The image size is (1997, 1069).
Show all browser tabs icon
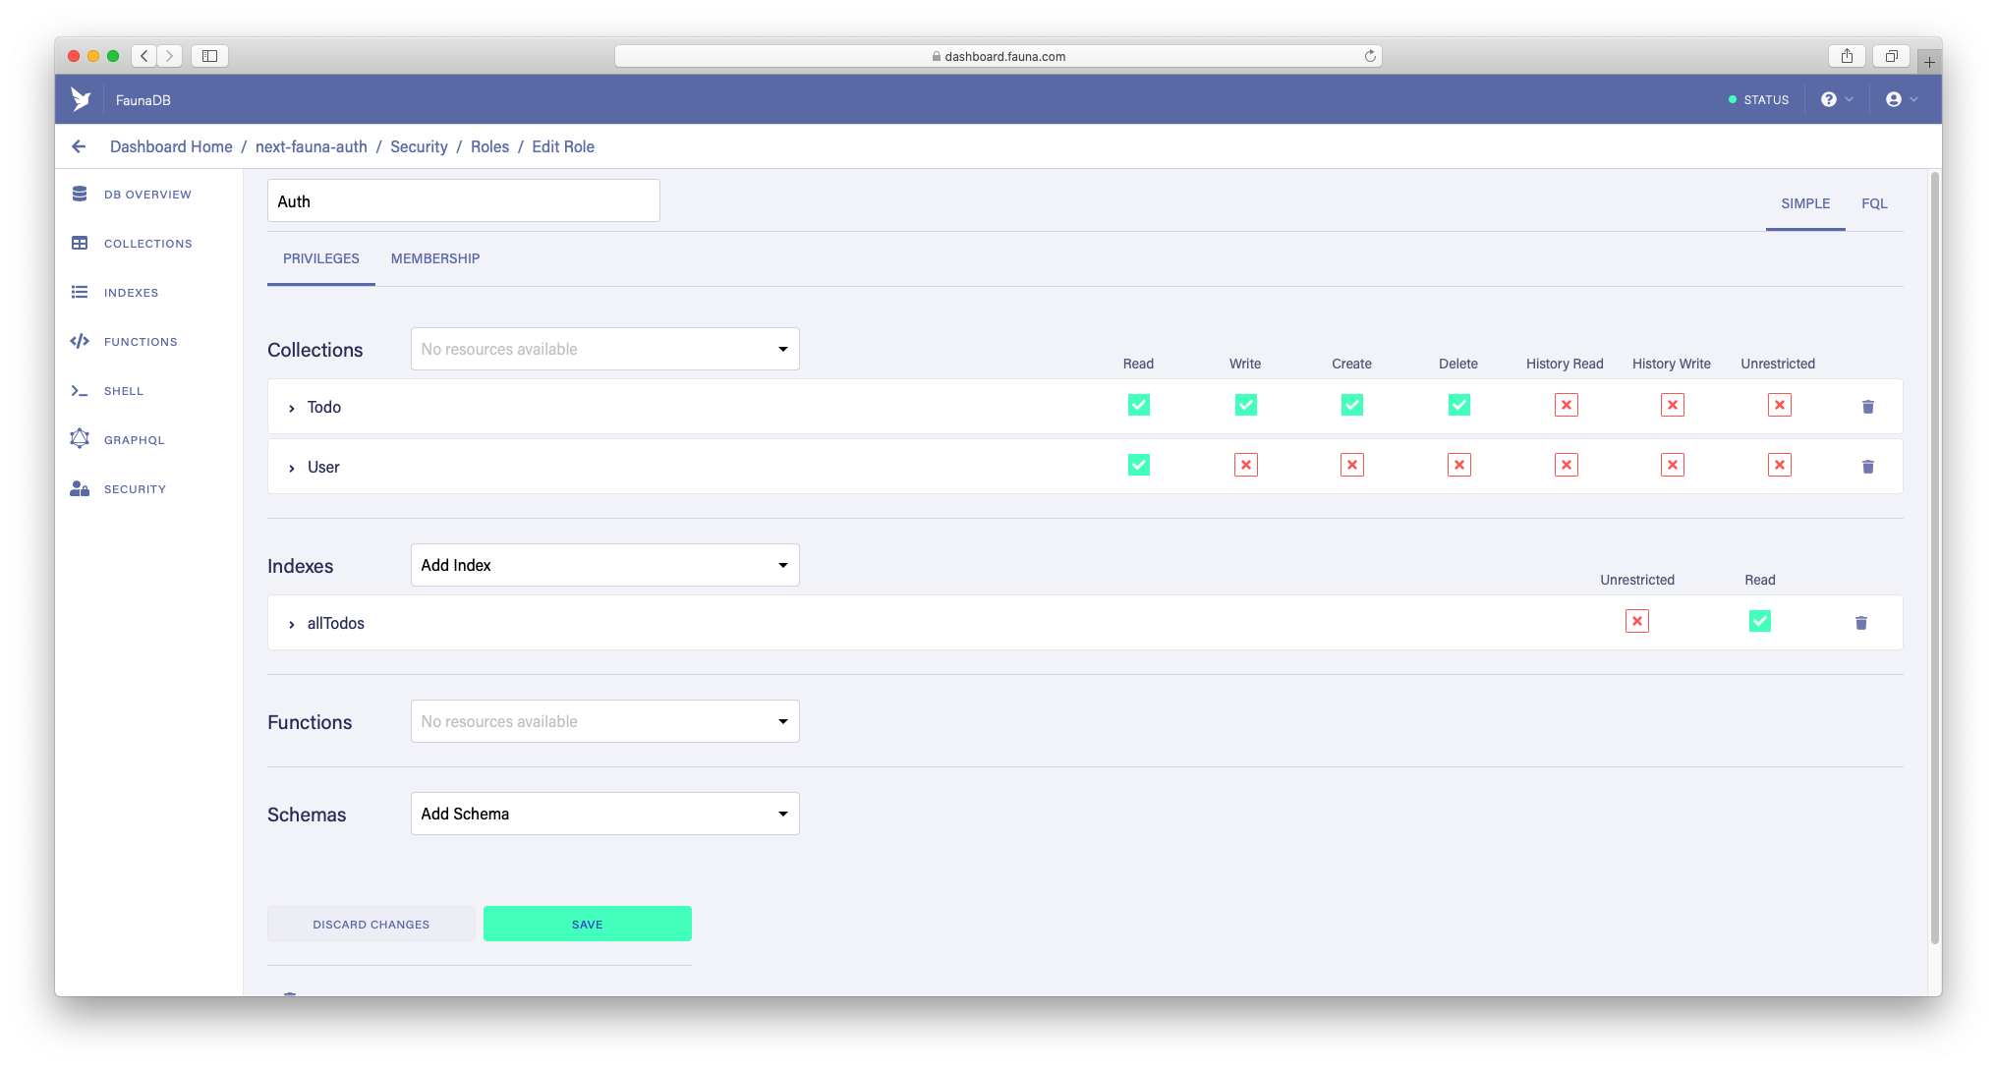(x=1891, y=56)
